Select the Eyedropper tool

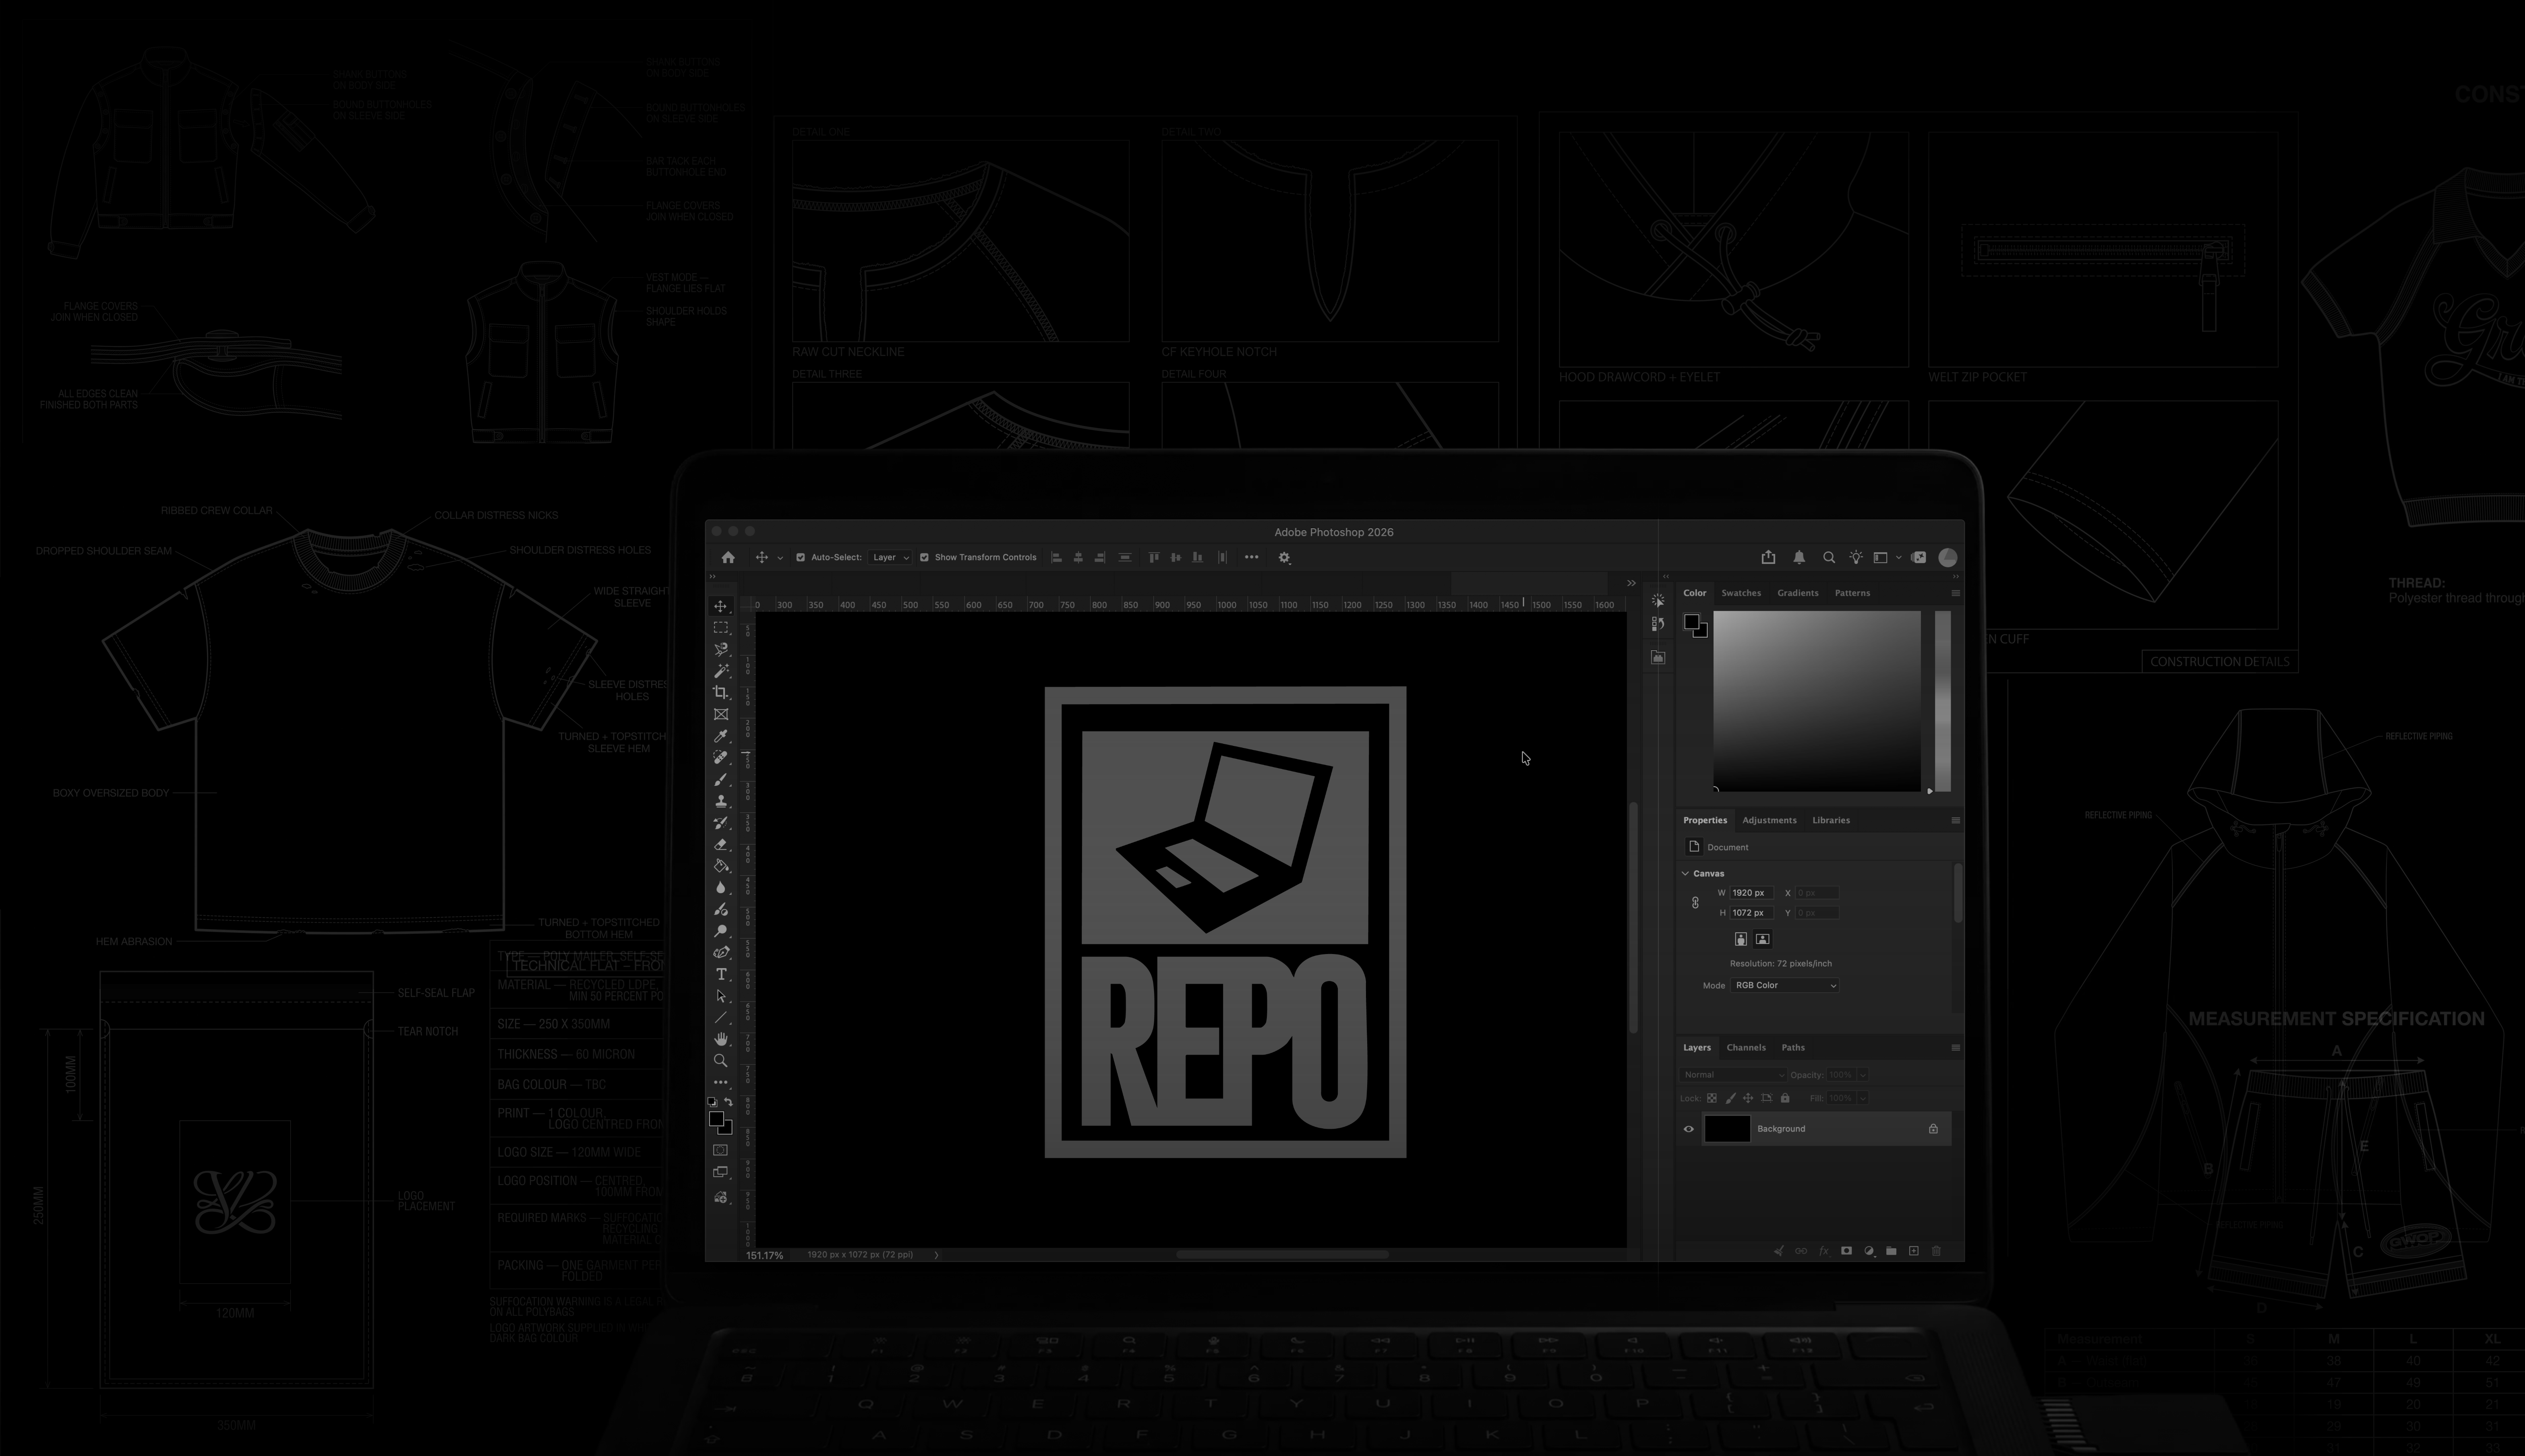[x=720, y=736]
